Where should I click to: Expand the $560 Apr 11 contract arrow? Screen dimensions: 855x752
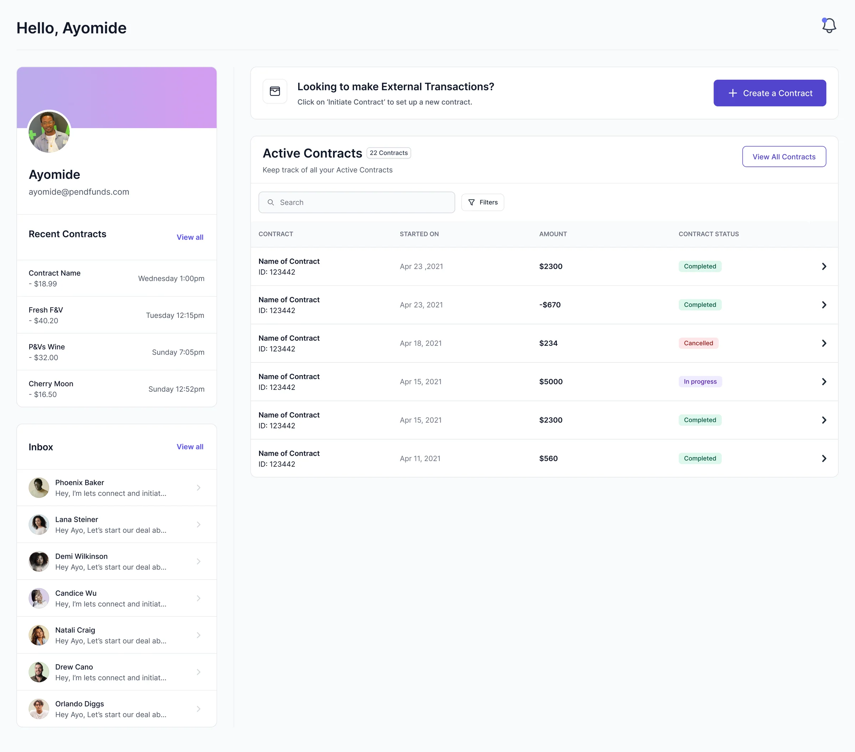click(824, 459)
